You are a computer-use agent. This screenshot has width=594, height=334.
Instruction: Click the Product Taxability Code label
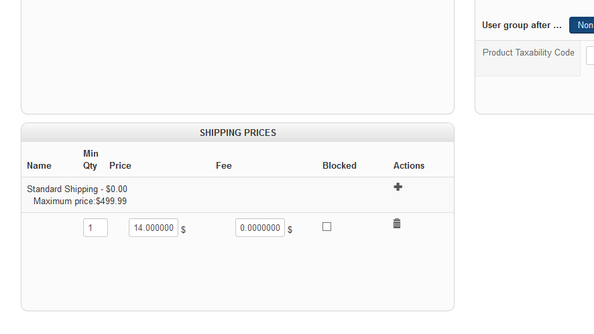(528, 52)
